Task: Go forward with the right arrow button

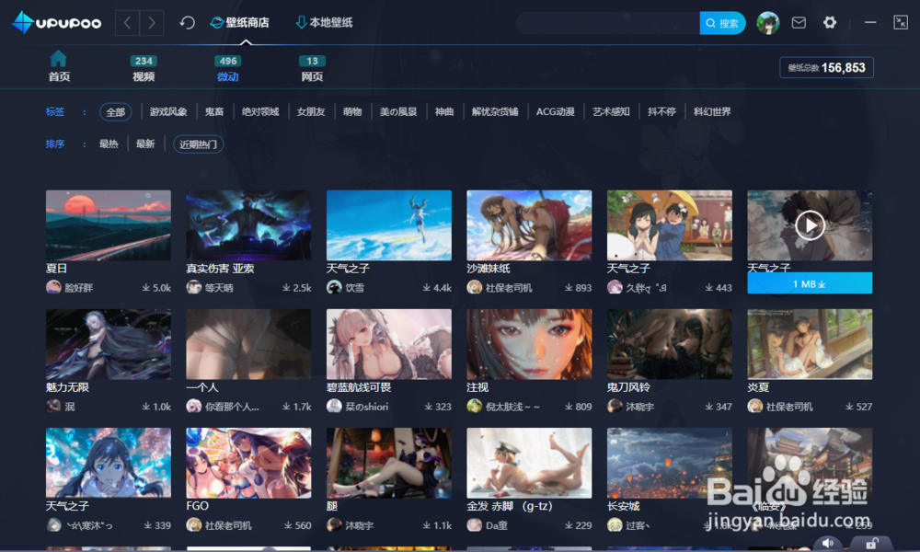Action: [x=152, y=23]
